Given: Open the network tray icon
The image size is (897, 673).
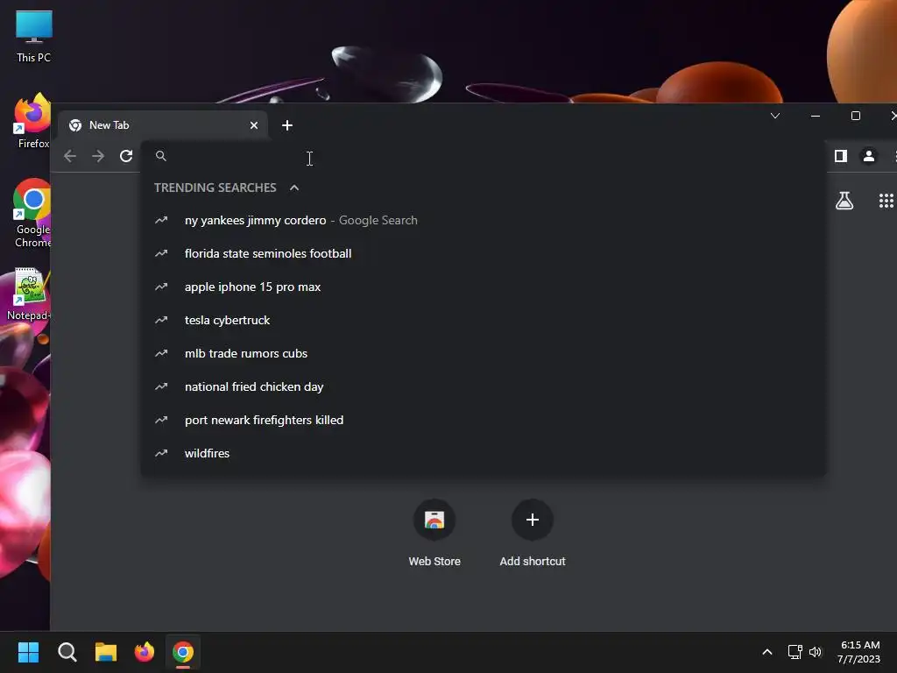Looking at the screenshot, I should [x=795, y=652].
